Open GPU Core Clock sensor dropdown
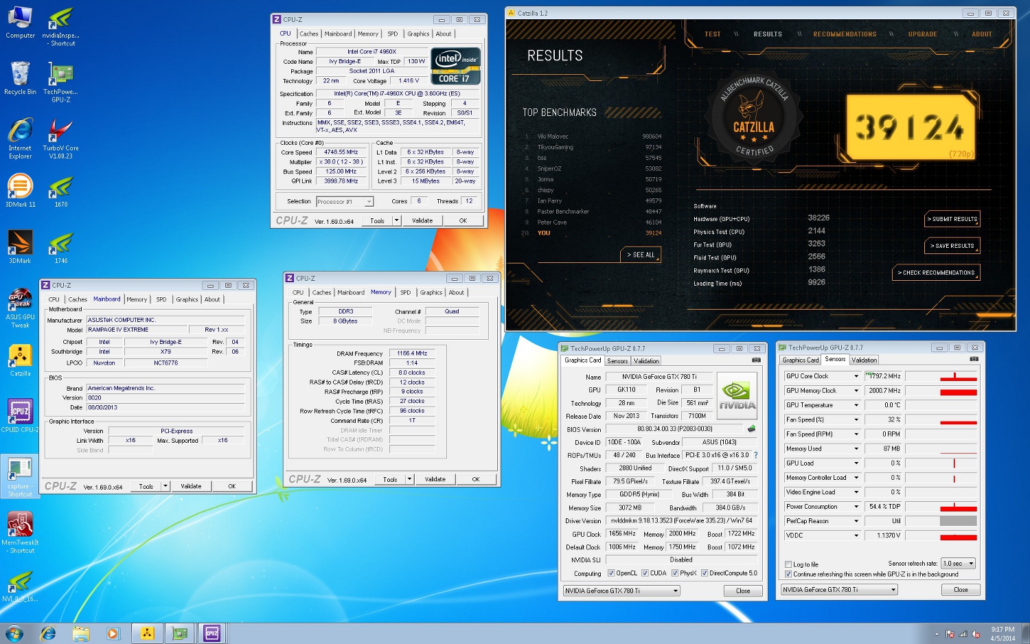Viewport: 1030px width, 644px height. pos(856,376)
